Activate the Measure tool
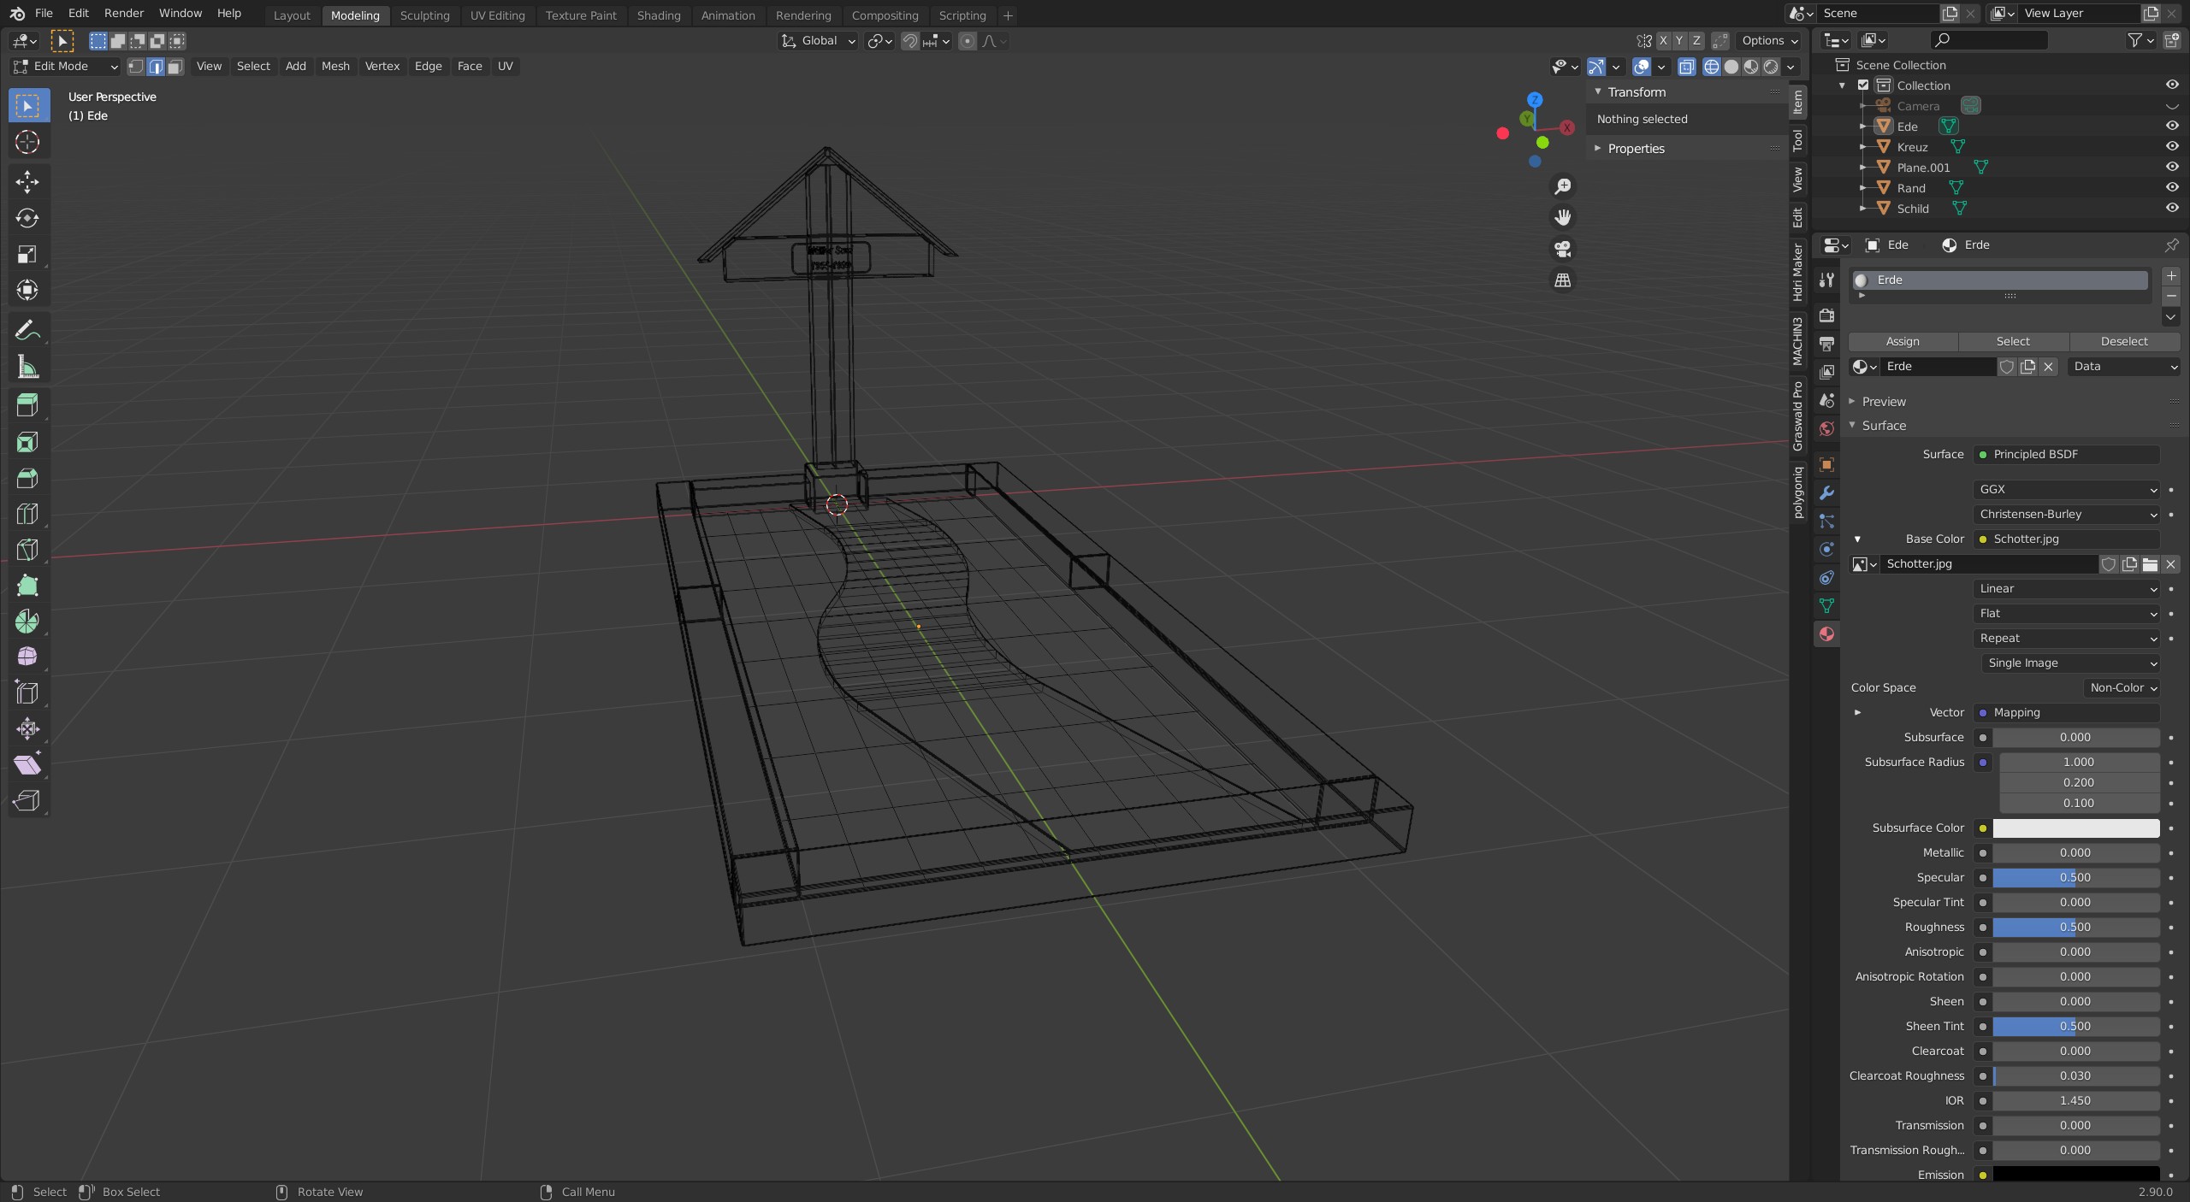This screenshot has height=1202, width=2190. pos(27,368)
